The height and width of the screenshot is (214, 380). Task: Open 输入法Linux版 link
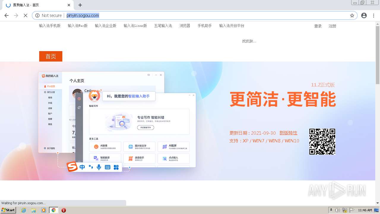coord(135,26)
